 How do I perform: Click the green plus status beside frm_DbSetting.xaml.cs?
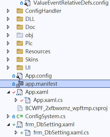pos(22,133)
